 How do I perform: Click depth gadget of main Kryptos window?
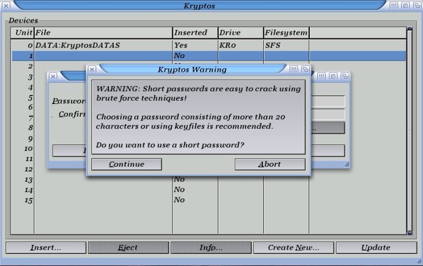[417, 6]
